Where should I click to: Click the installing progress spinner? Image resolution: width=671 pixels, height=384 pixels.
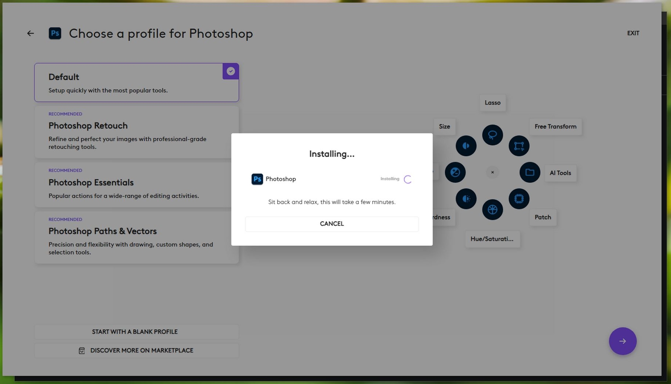(408, 179)
